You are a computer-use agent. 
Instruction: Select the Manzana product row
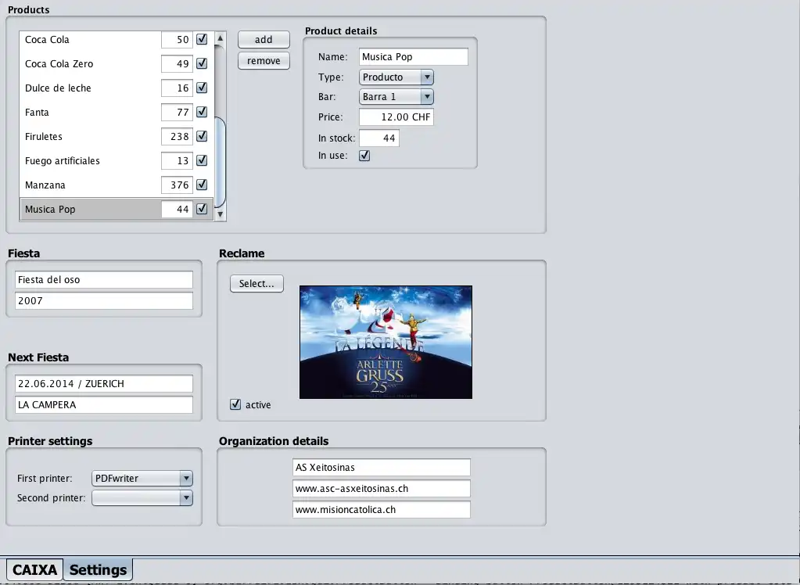coord(117,185)
